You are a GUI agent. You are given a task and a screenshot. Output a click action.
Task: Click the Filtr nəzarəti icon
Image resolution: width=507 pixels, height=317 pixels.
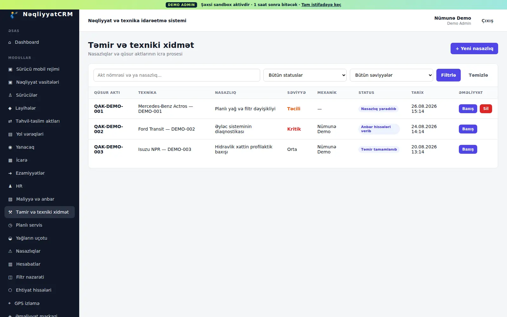(10, 277)
